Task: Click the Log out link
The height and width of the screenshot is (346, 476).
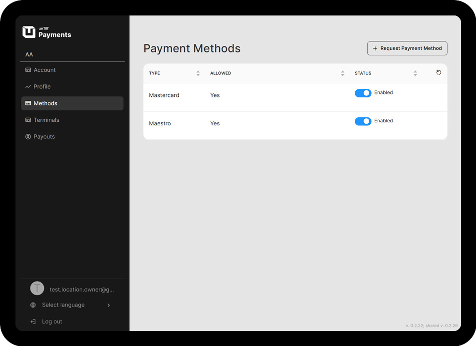Action: coord(52,322)
